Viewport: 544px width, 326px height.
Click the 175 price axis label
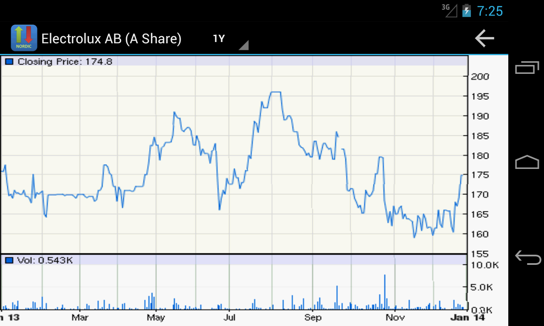[x=480, y=175]
